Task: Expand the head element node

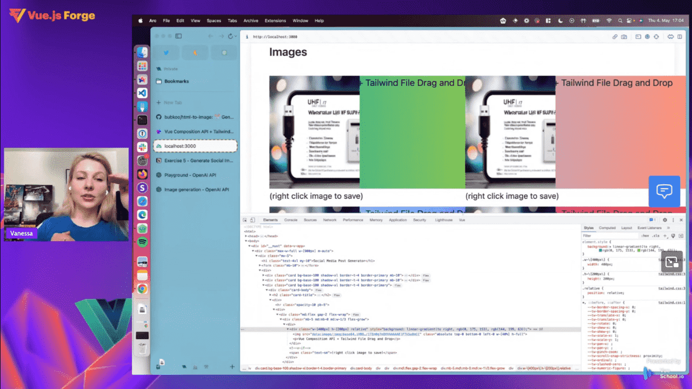Action: (247, 236)
